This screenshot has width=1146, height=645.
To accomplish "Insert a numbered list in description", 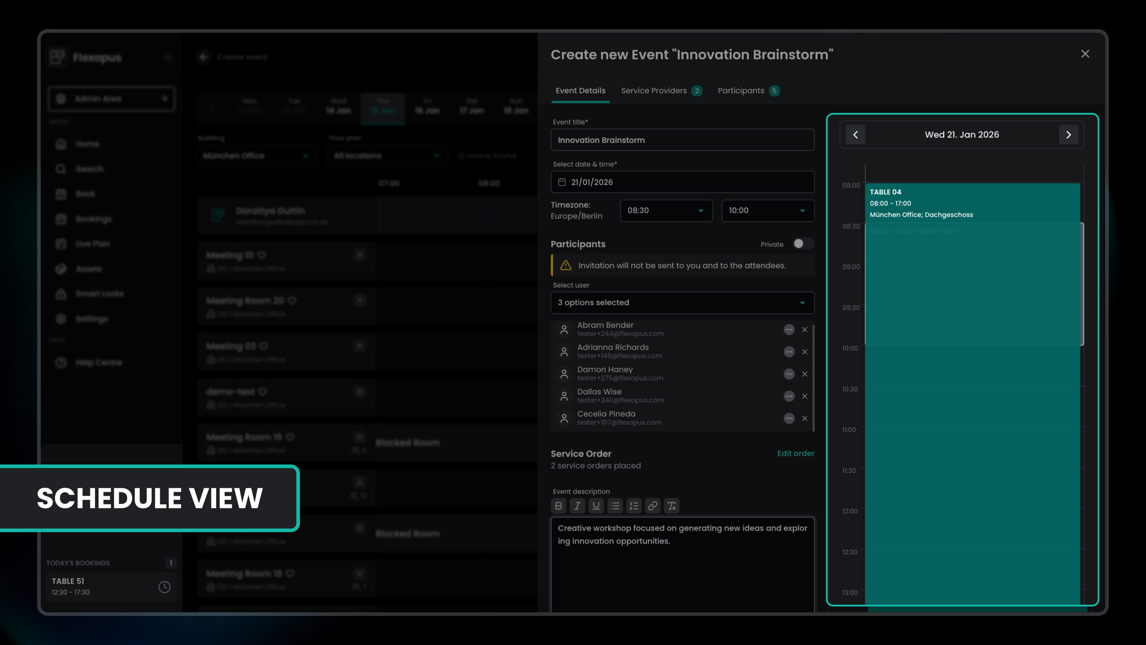I will coord(634,506).
